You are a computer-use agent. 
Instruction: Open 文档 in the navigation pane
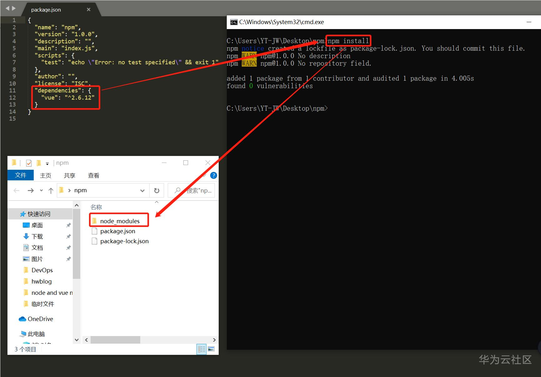click(37, 248)
